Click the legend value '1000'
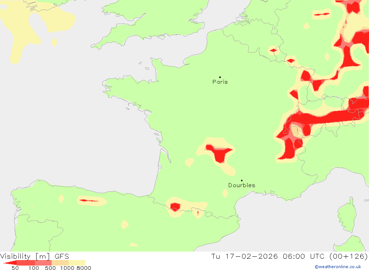 67,268
